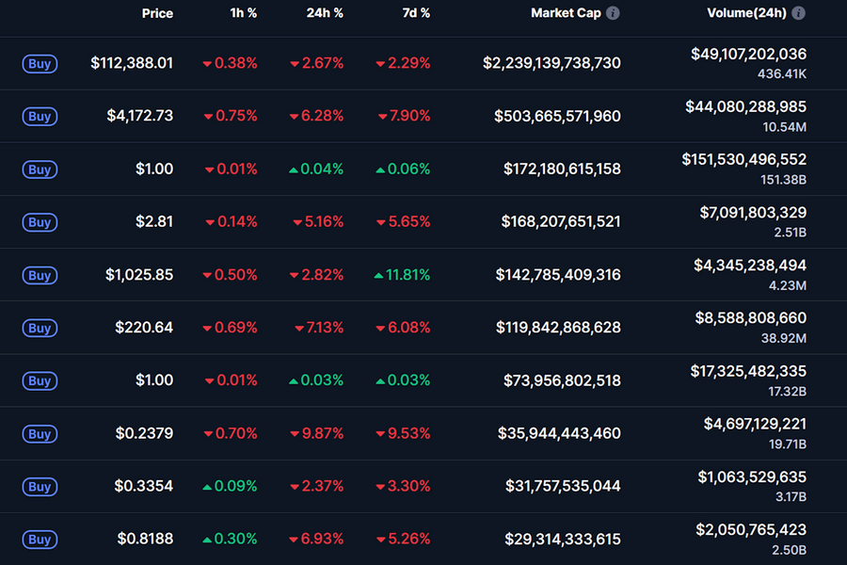The height and width of the screenshot is (565, 847).
Task: Click market cap $31,757,535,044
Action: pyautogui.click(x=563, y=486)
